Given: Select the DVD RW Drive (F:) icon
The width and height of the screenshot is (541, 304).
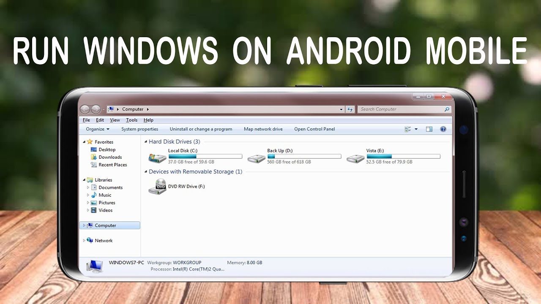Looking at the screenshot, I should [157, 186].
